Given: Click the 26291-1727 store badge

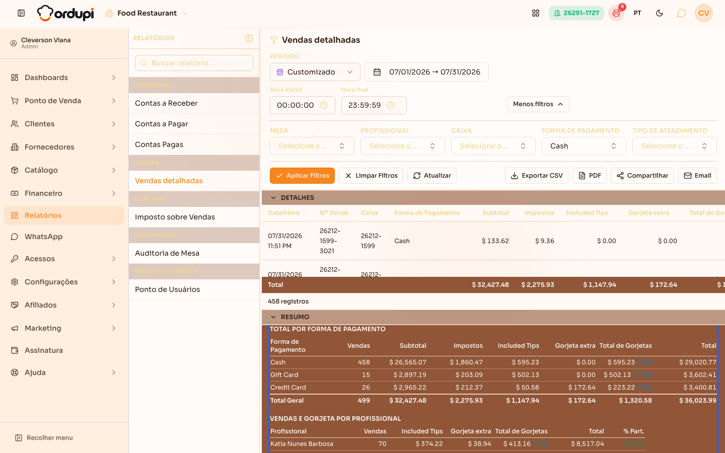Looking at the screenshot, I should (576, 13).
